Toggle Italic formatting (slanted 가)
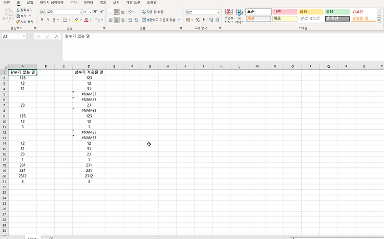This screenshot has width=384, height=239. pos(48,20)
